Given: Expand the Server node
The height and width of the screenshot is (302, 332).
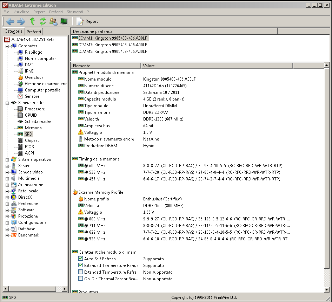Looking at the screenshot, I should pyautogui.click(x=7, y=166).
